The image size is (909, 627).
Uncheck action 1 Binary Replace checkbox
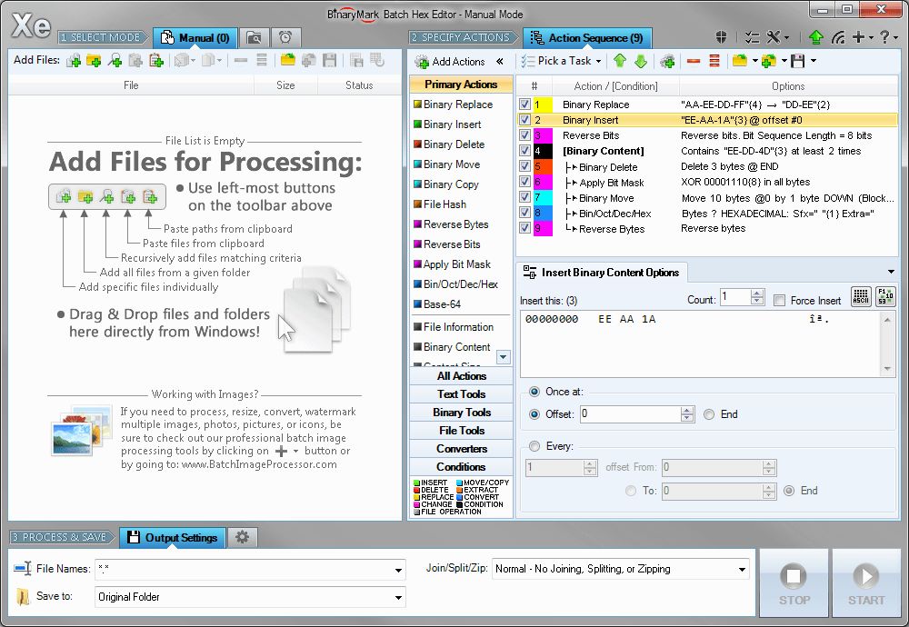524,104
